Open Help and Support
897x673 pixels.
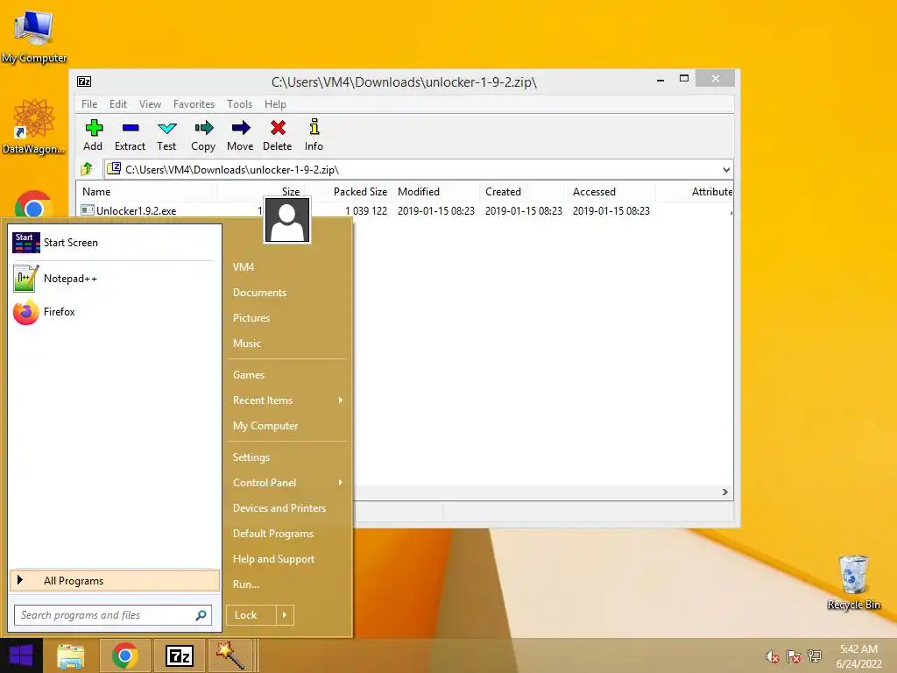pyautogui.click(x=273, y=559)
